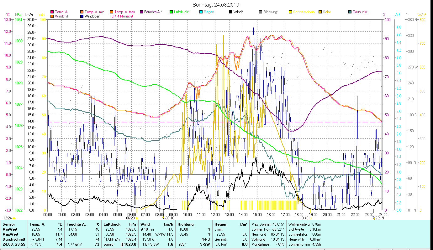
Task: Click the dark blue Windböen legend swatch
Action: (82, 16)
